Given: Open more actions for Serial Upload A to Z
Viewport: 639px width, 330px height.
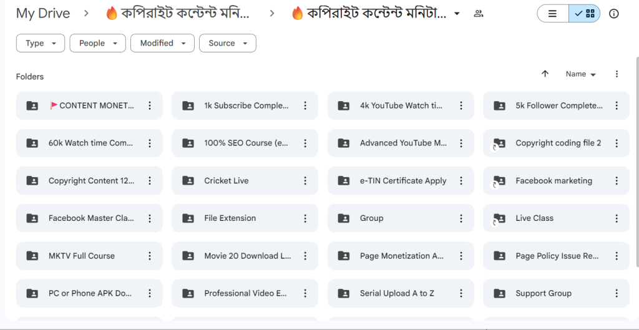Looking at the screenshot, I should click(x=461, y=293).
